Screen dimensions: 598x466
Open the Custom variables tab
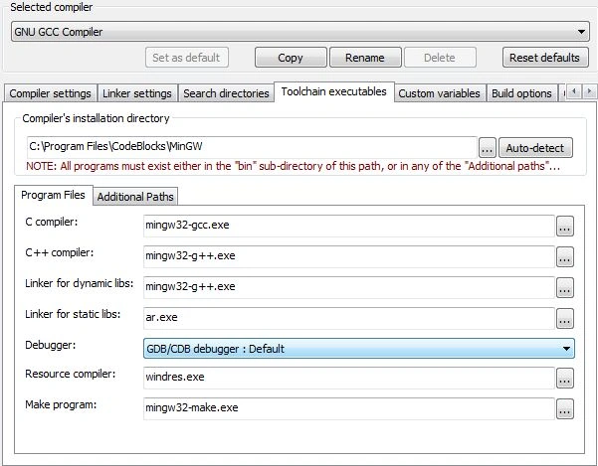[x=440, y=93]
